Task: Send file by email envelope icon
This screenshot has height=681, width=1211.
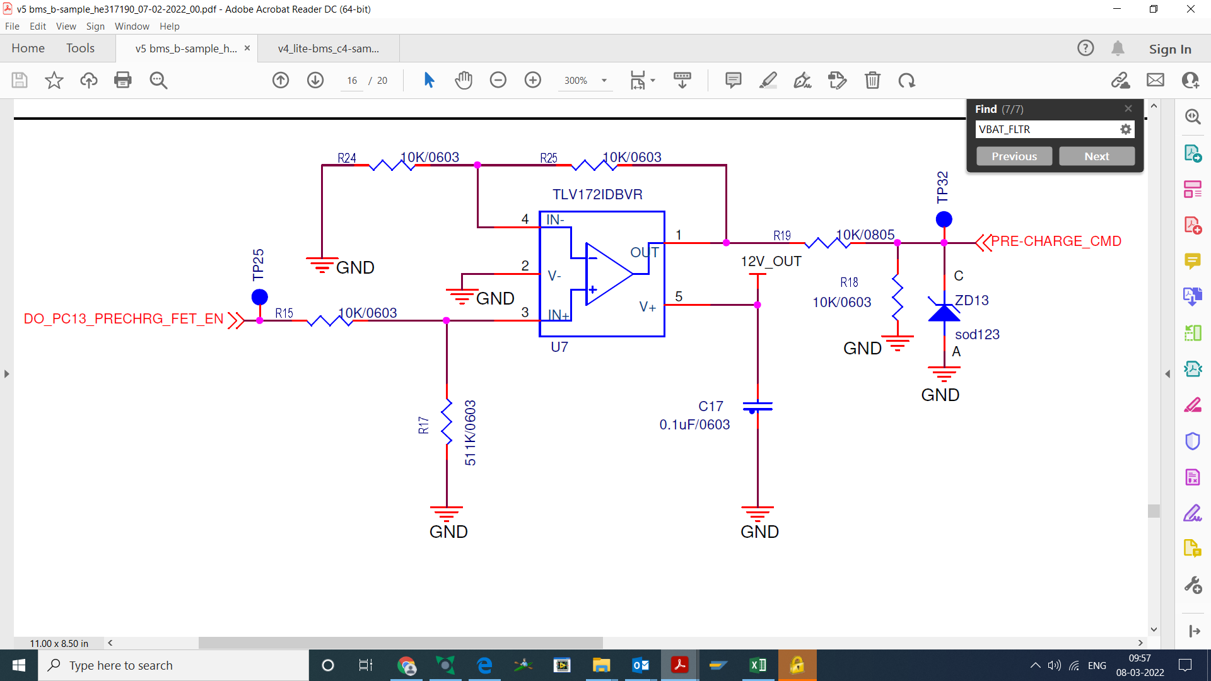Action: 1155,80
